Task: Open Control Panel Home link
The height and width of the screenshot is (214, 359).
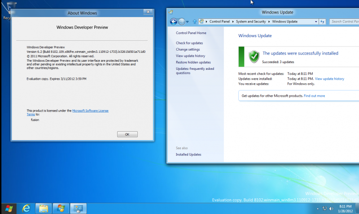Action: coord(191,33)
